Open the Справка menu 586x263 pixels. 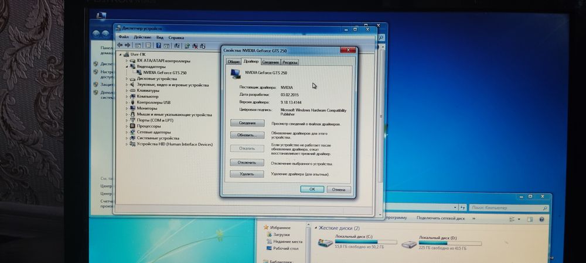[176, 37]
